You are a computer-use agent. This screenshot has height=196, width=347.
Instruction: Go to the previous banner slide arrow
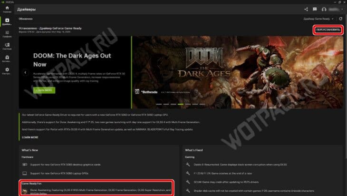pos(25,72)
